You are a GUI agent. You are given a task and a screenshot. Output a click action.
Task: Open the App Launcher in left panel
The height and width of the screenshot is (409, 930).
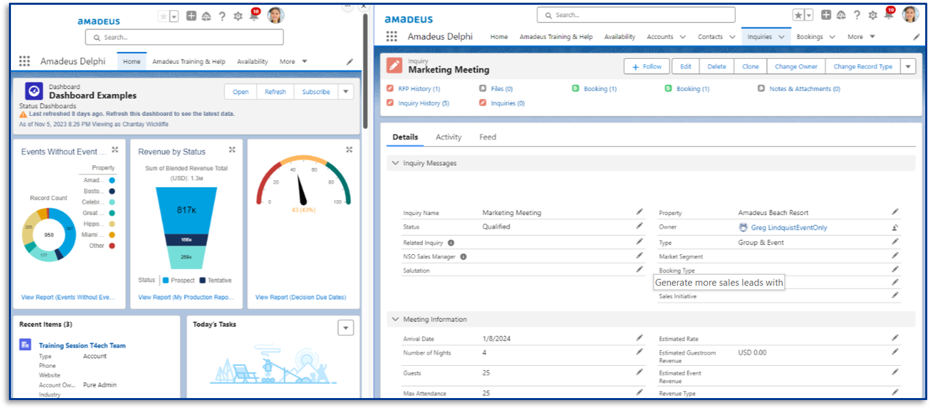coord(25,61)
